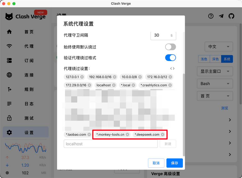Viewport: 242px width, 178px height.
Task: Select the 系统 theme mode
Action: pos(227,59)
